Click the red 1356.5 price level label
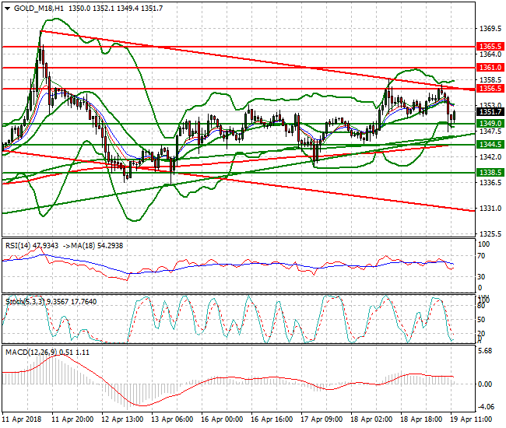Screen dimensions: 506x428 click(x=490, y=89)
